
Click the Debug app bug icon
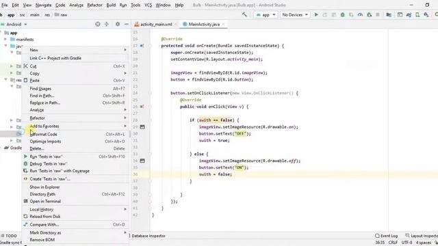click(x=342, y=15)
